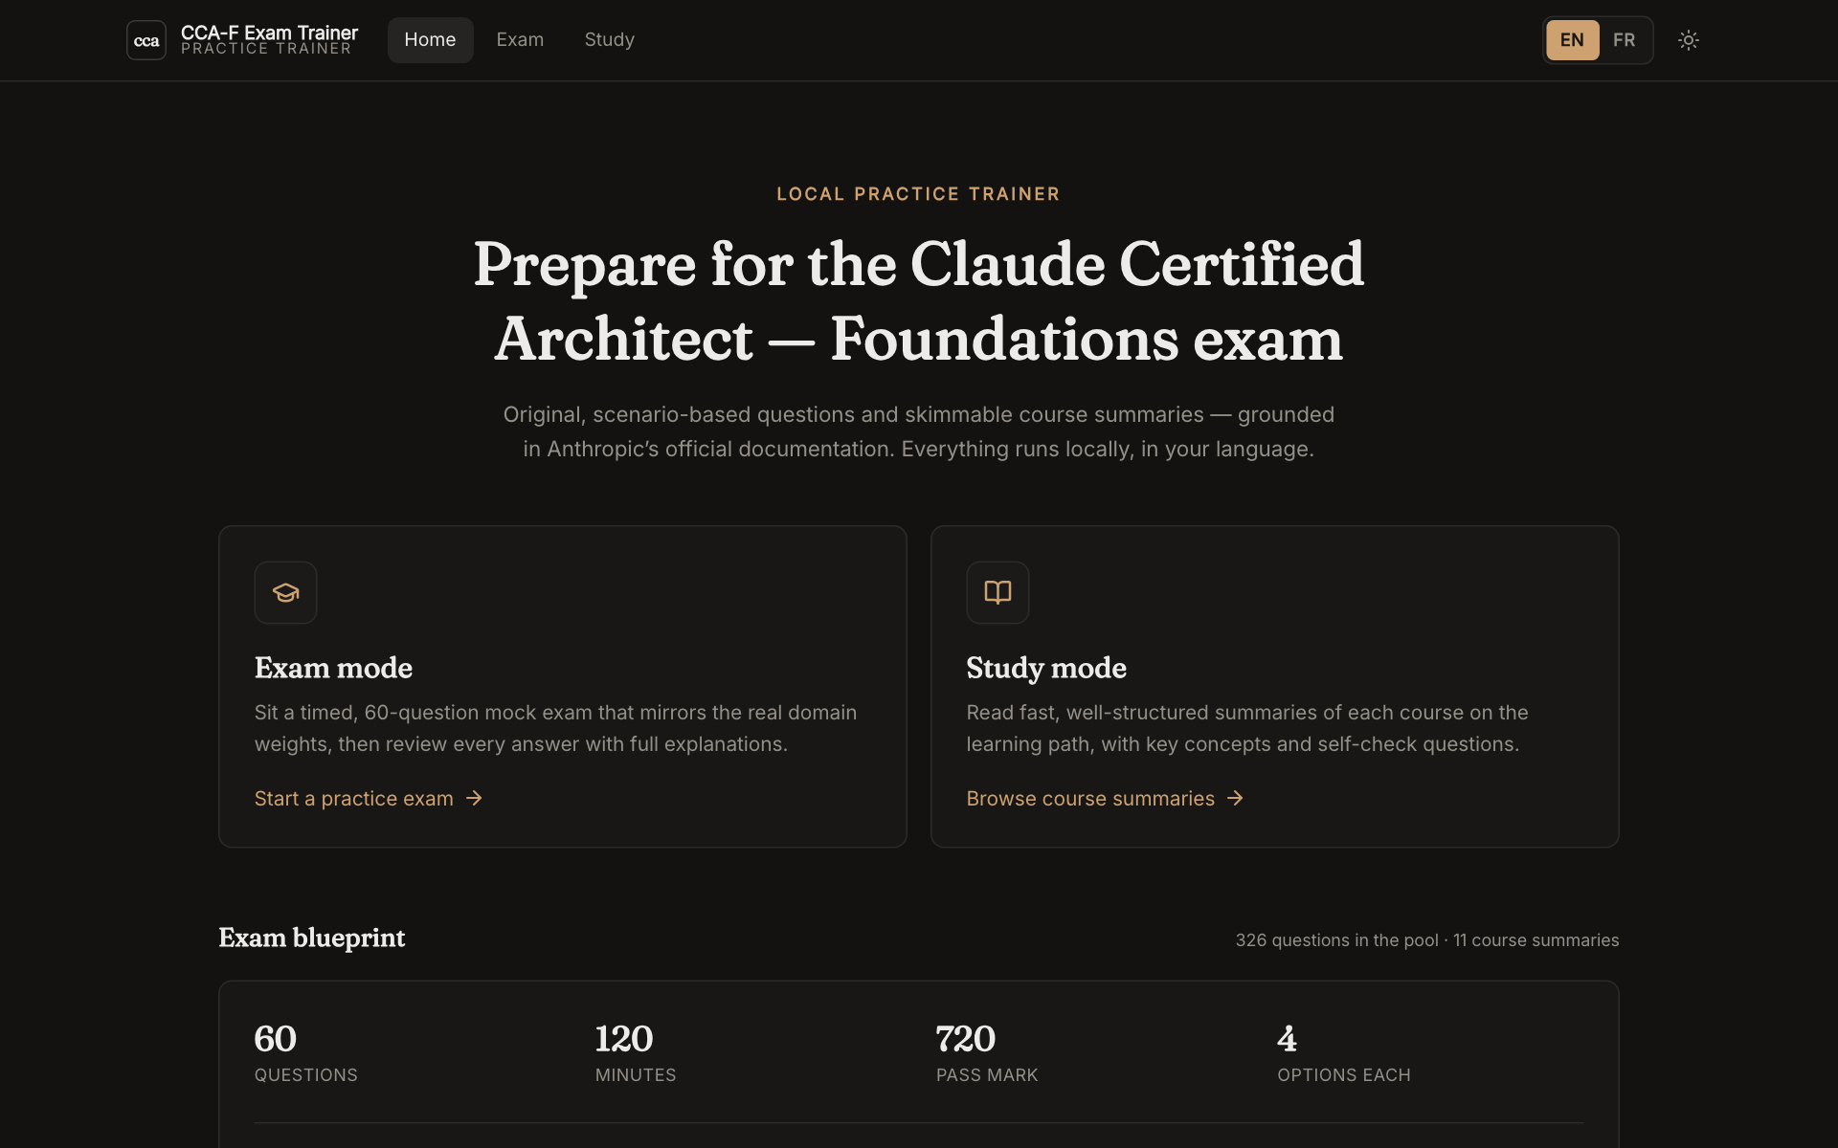Viewport: 1838px width, 1148px height.
Task: Click arrow beside Browse course summaries
Action: (x=1235, y=798)
